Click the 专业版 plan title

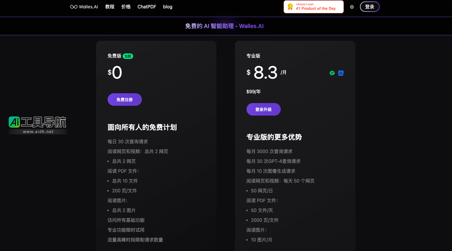point(253,56)
